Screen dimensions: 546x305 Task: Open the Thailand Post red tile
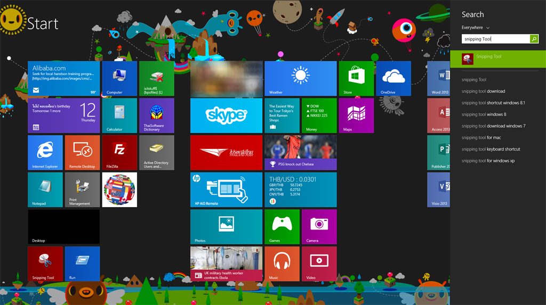tap(226, 153)
